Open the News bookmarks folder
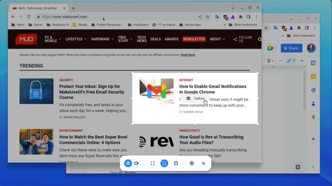 point(18,25)
